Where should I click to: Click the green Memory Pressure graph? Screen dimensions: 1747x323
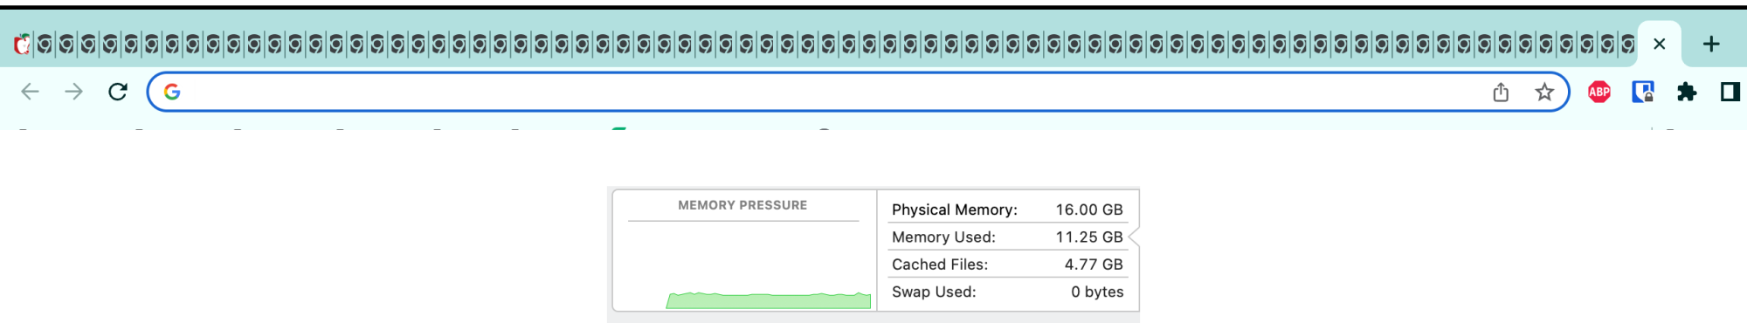coord(769,300)
